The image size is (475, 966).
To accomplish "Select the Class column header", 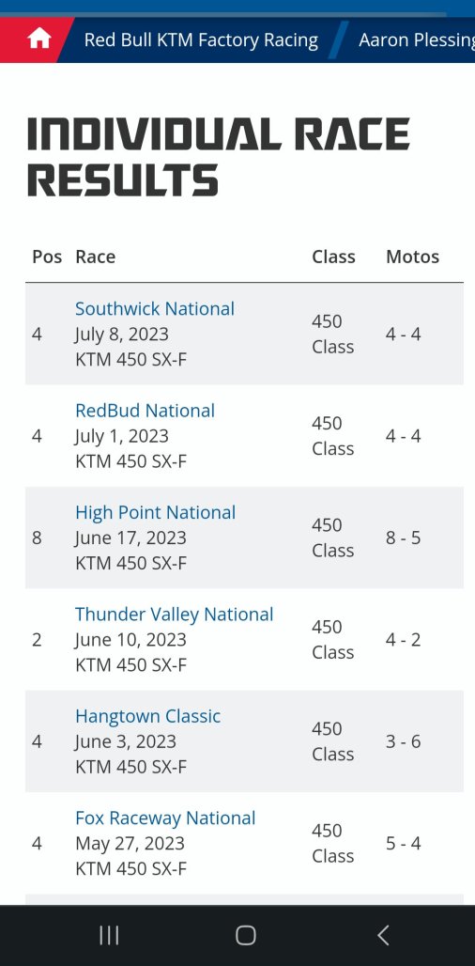I will coord(333,257).
